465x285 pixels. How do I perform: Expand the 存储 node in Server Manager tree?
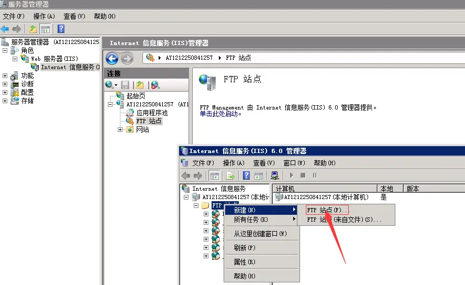coord(5,101)
